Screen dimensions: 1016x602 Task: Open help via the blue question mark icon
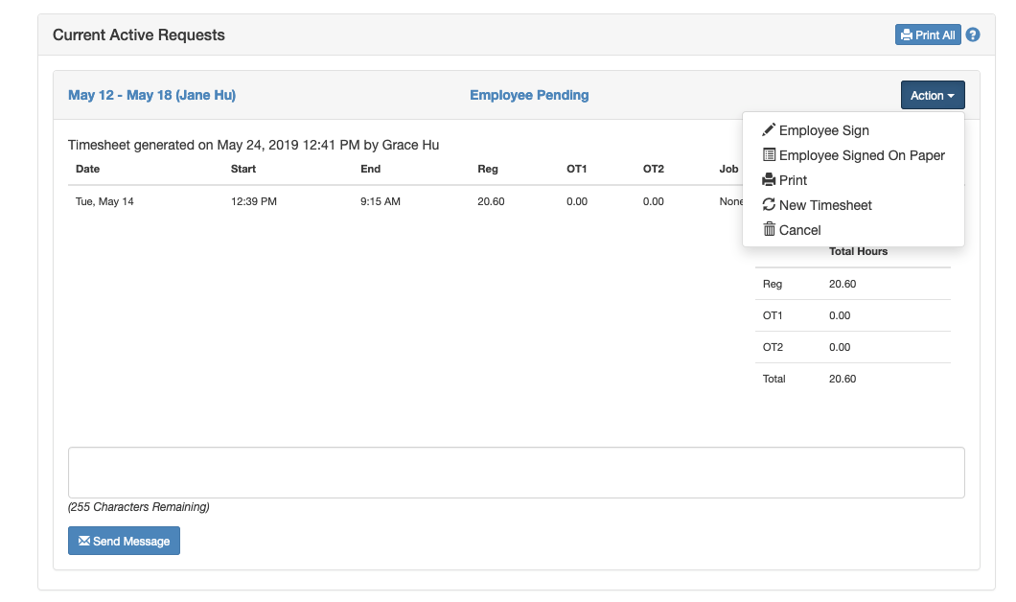(973, 35)
